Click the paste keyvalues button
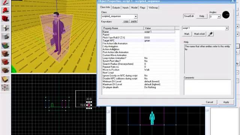The width and height of the screenshot is (240, 135). click(134, 21)
